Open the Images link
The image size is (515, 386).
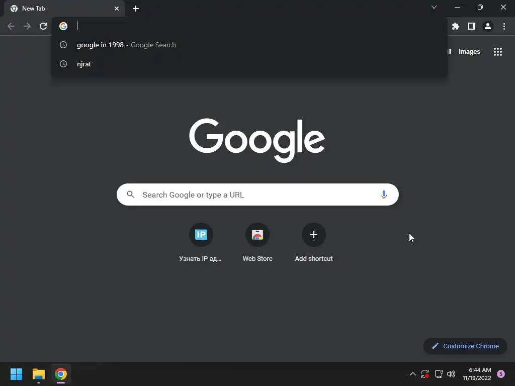pyautogui.click(x=469, y=52)
